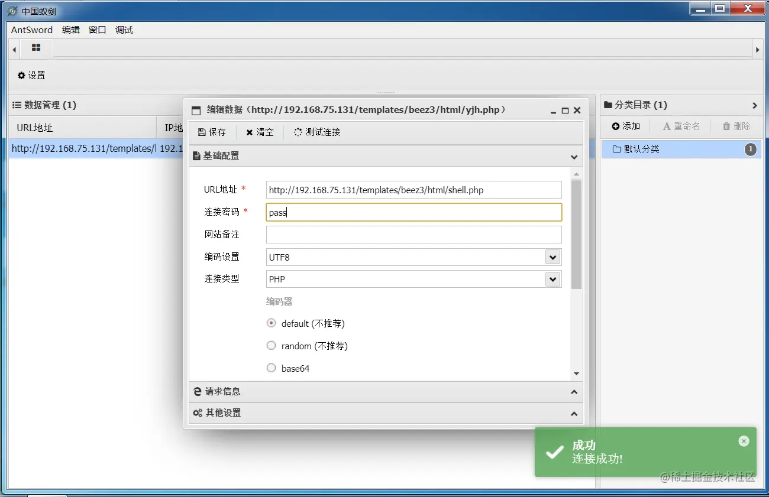
Task: Open the 编辑 menu
Action: click(x=71, y=30)
